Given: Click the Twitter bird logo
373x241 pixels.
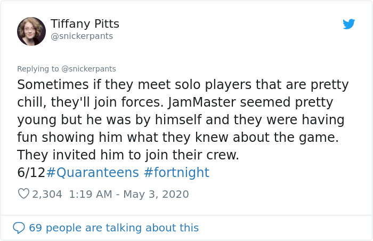Looking at the screenshot, I should 348,25.
